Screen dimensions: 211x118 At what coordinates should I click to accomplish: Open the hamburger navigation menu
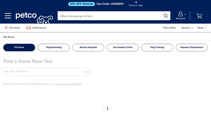point(8,16)
